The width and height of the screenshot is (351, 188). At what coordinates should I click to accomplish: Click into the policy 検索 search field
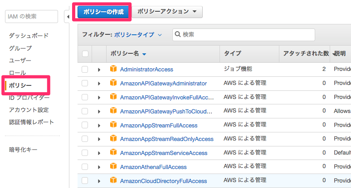point(244,34)
